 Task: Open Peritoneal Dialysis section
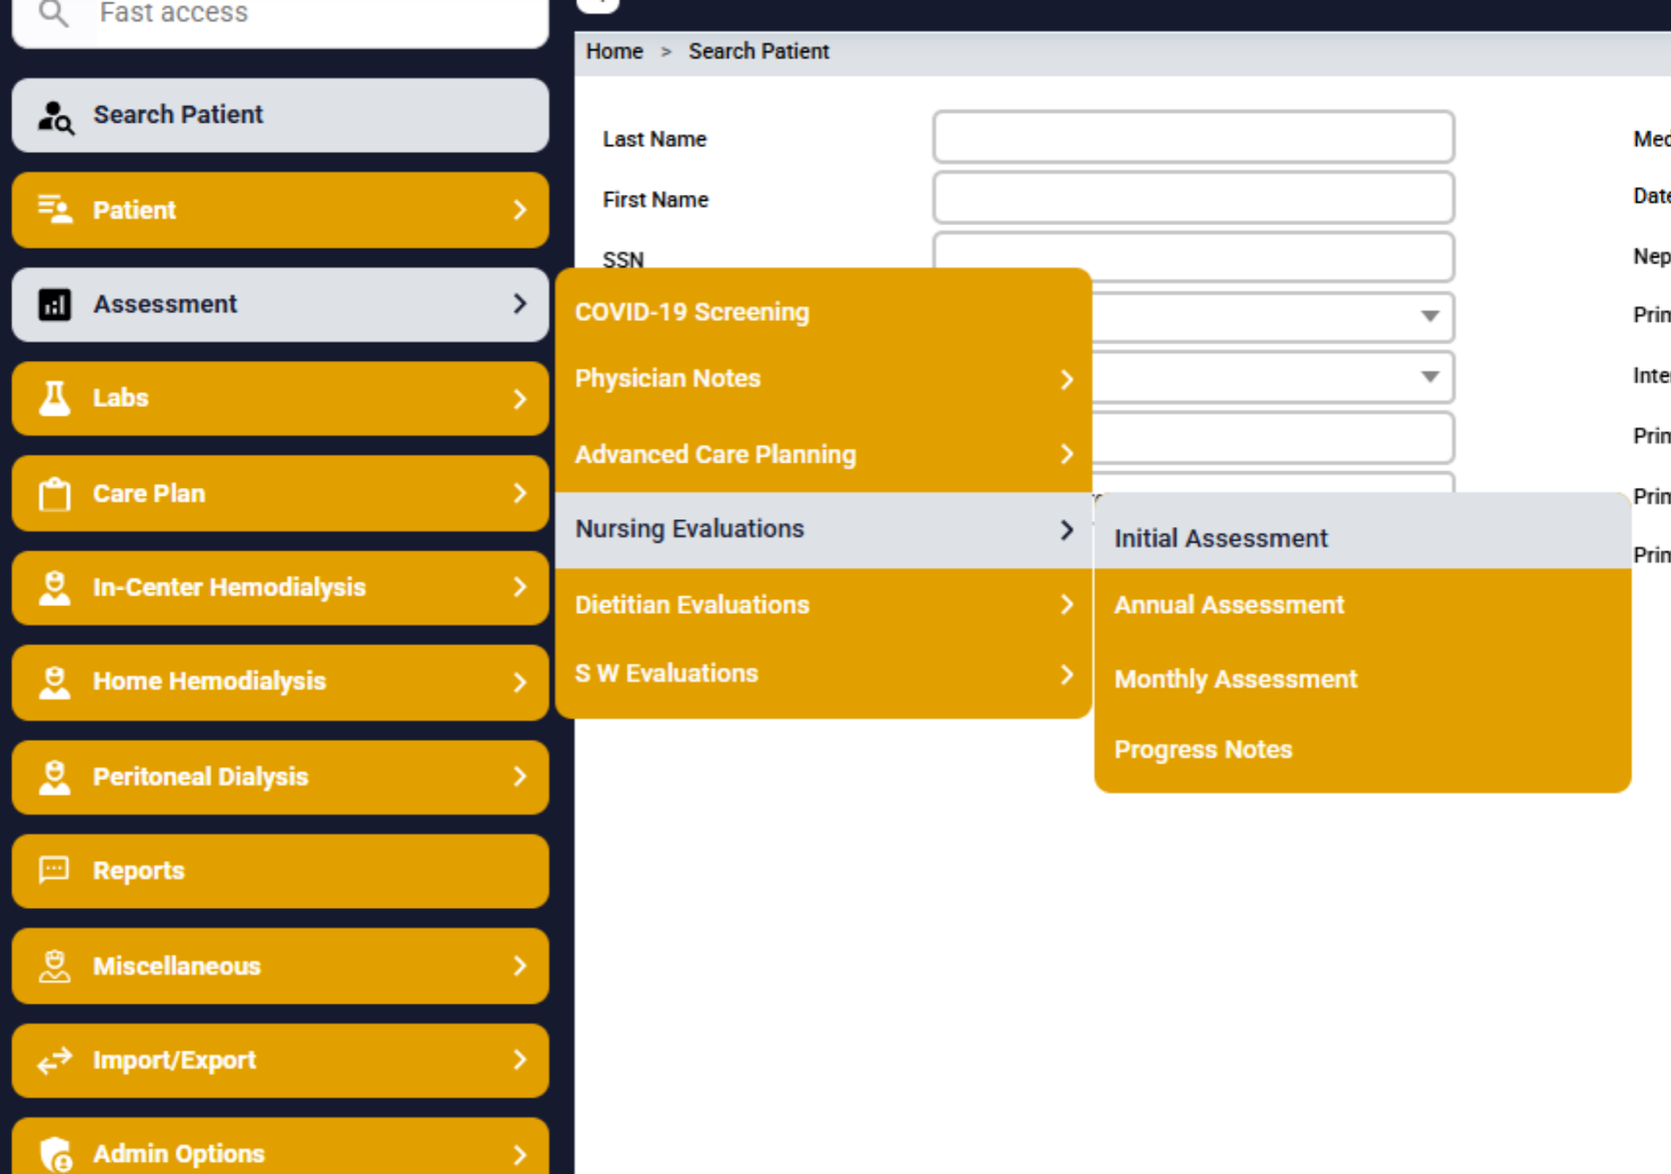(x=280, y=777)
